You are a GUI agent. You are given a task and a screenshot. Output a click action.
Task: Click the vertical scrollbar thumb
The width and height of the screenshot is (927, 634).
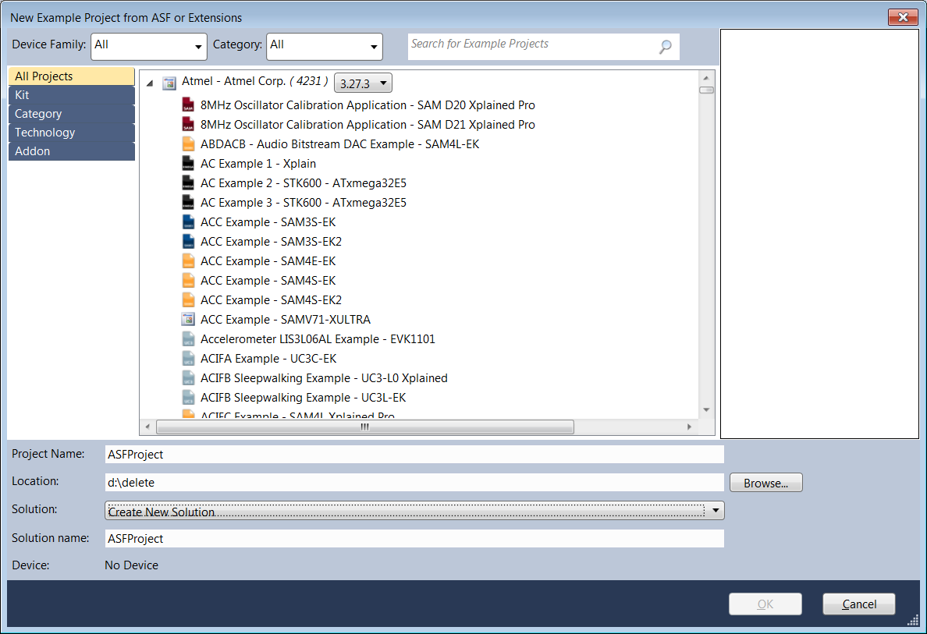pyautogui.click(x=706, y=90)
